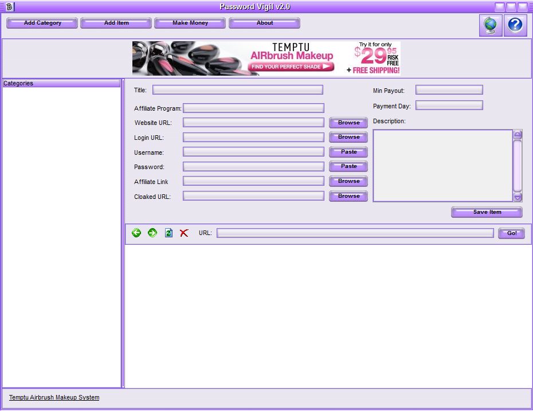Open the Add Item menu button
This screenshot has height=411, width=533.
[116, 23]
